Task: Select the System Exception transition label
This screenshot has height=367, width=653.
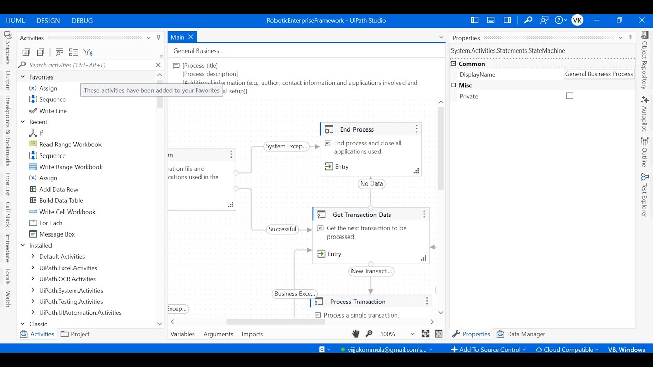Action: point(287,146)
